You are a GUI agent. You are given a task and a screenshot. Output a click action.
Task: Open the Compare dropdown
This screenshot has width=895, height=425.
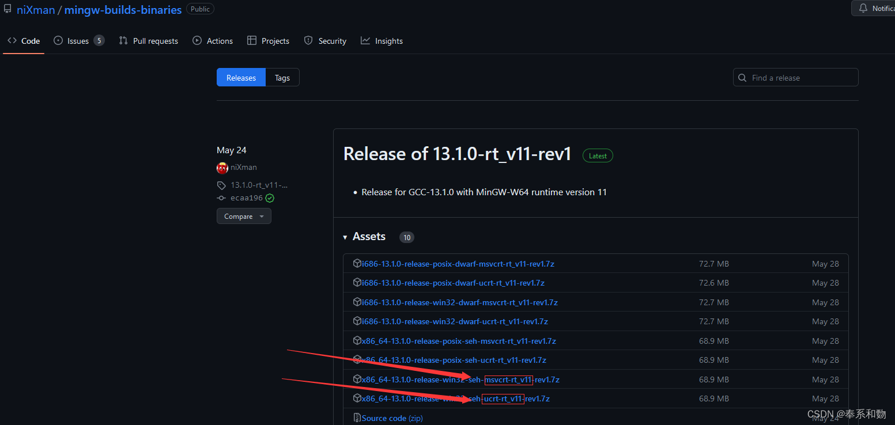pyautogui.click(x=244, y=216)
